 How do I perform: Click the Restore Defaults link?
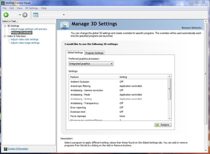(191, 28)
